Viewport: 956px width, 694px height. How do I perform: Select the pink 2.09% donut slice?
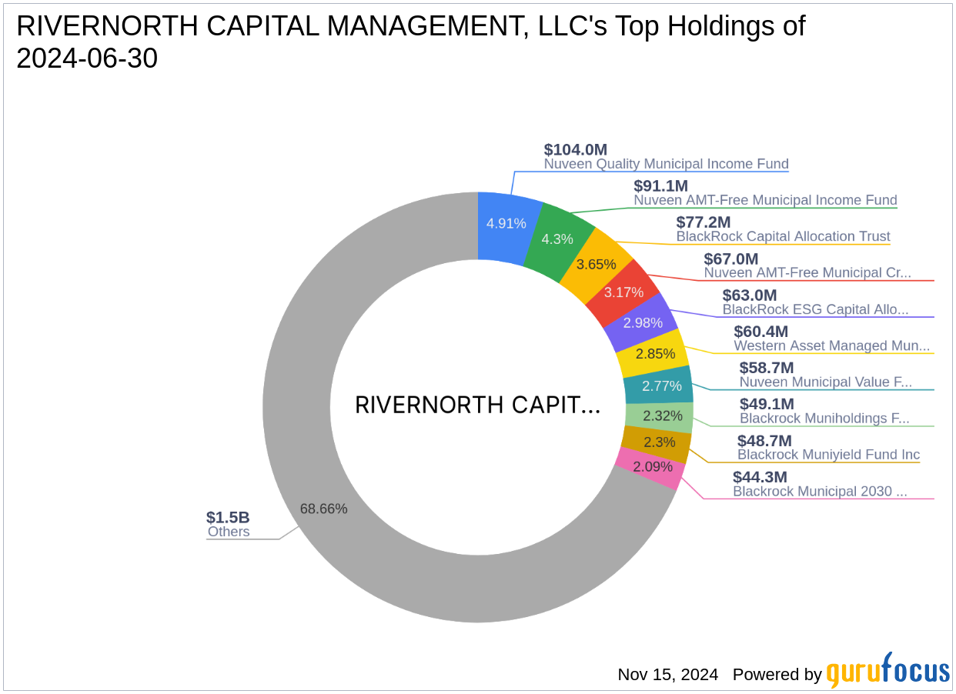tap(652, 467)
